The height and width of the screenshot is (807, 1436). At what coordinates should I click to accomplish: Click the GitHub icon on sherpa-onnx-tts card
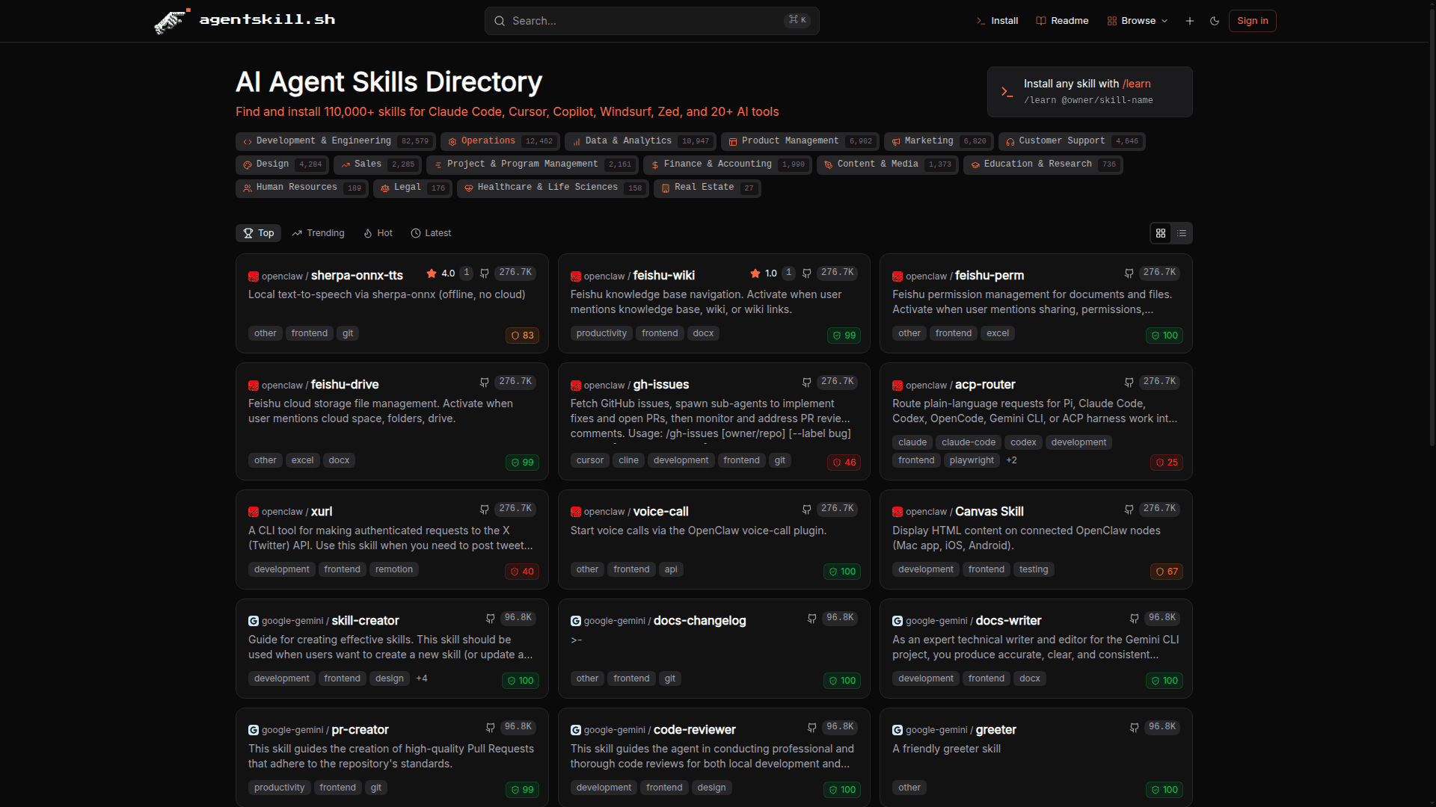485,273
